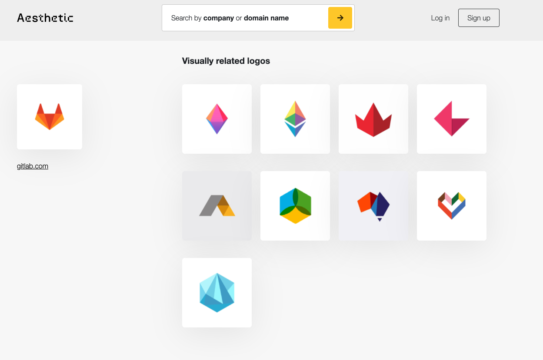Viewport: 543px width, 360px height.
Task: Select the red and navy abstract bird logo
Action: pos(373,205)
